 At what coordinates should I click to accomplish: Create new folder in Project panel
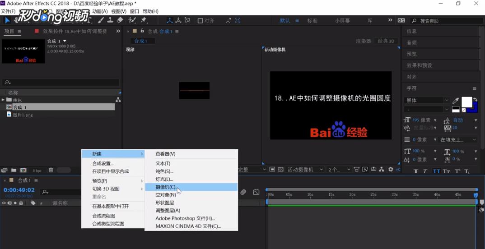[14, 170]
